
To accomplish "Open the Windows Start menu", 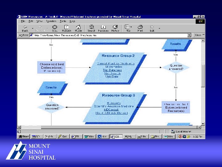I will point(24,137).
